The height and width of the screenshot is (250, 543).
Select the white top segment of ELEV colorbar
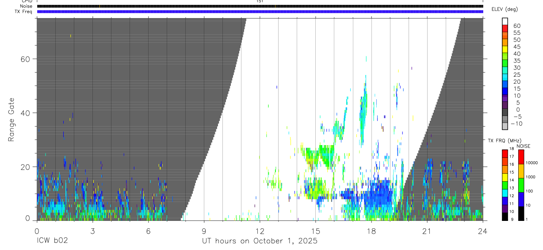point(505,21)
